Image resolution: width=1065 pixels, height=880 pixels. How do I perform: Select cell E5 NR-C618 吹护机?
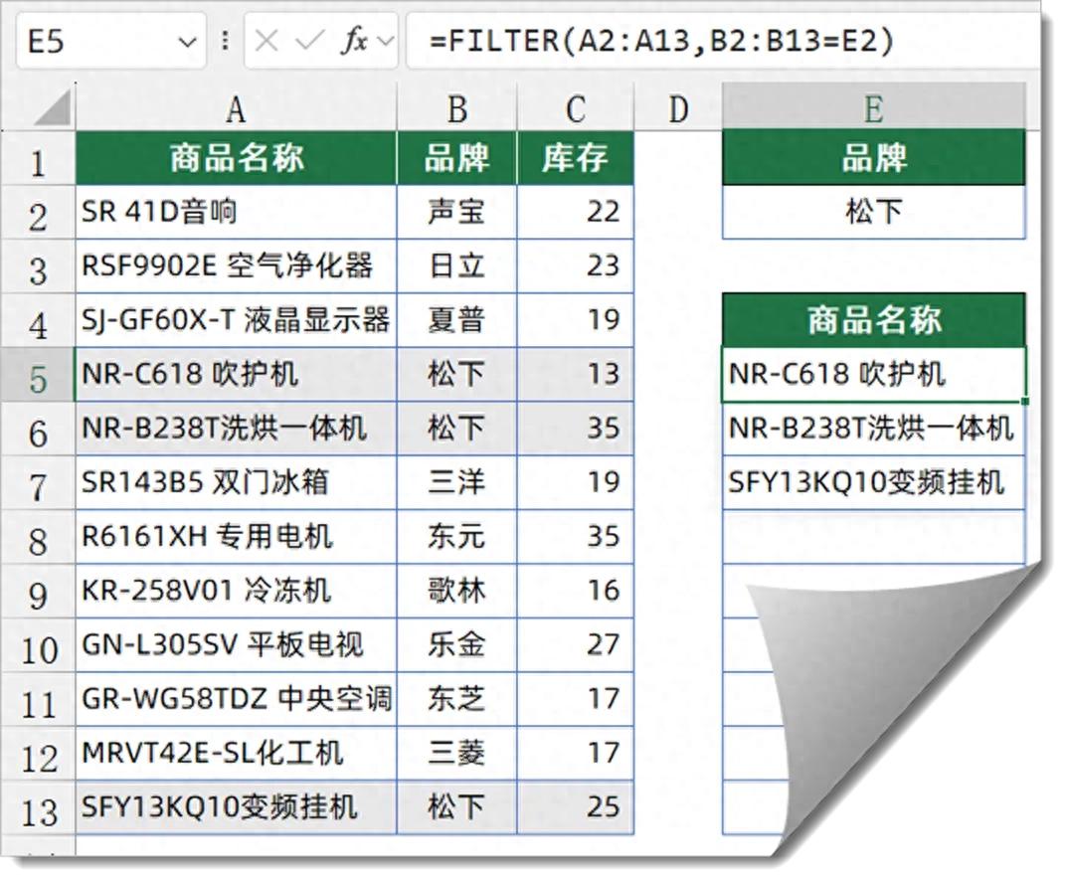tap(873, 375)
